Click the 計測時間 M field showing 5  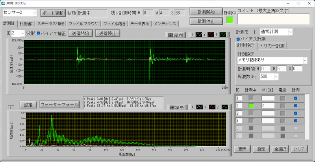click(282, 68)
